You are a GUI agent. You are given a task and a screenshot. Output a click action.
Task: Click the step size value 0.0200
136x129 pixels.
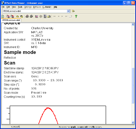tap(40, 84)
